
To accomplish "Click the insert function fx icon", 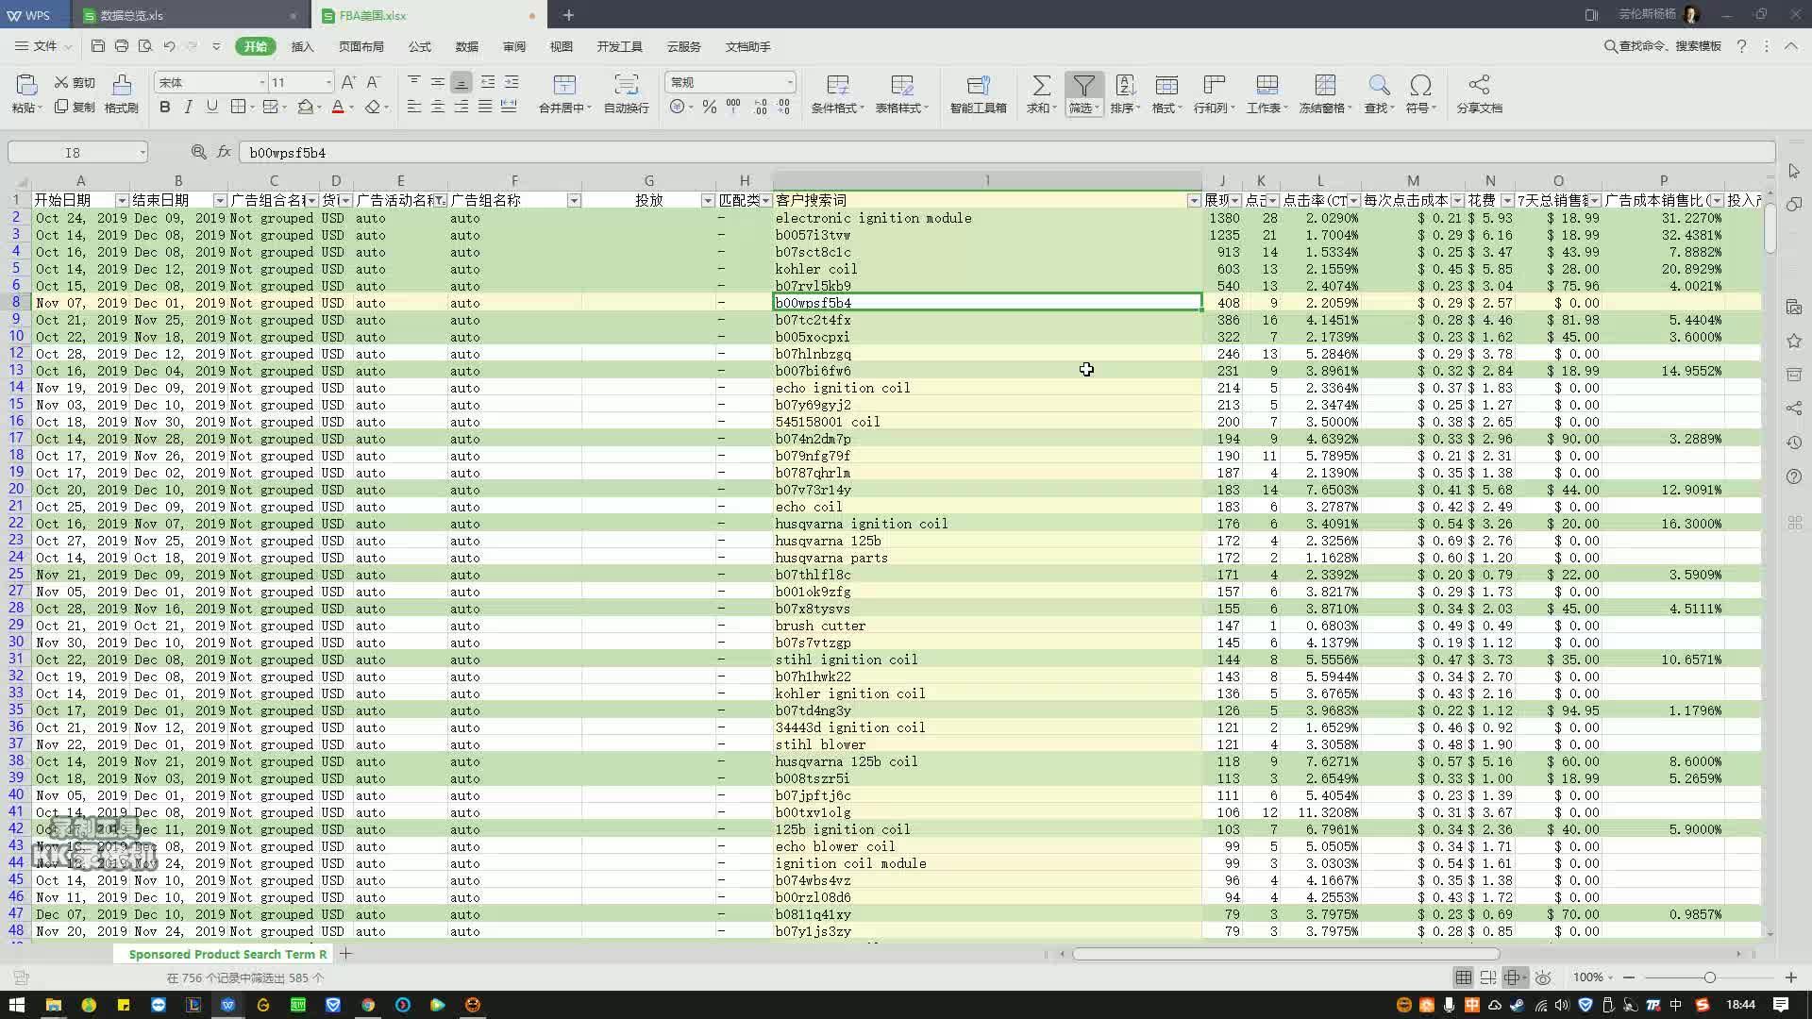I will click(x=224, y=152).
